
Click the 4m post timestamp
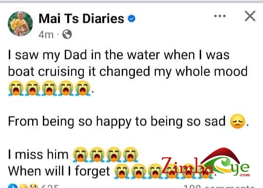click(x=46, y=35)
